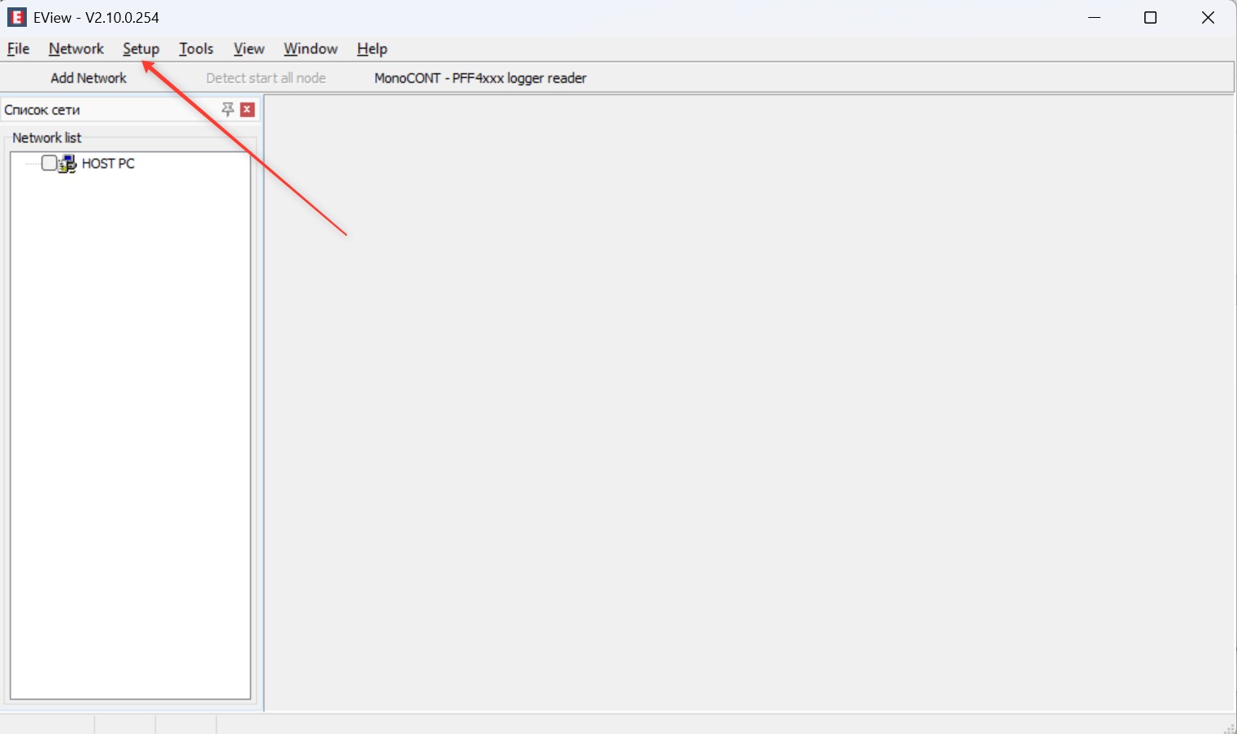This screenshot has width=1237, height=734.
Task: Select HOST PC tree node label
Action: click(x=108, y=163)
